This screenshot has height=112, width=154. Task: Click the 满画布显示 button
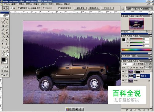point(94,8)
